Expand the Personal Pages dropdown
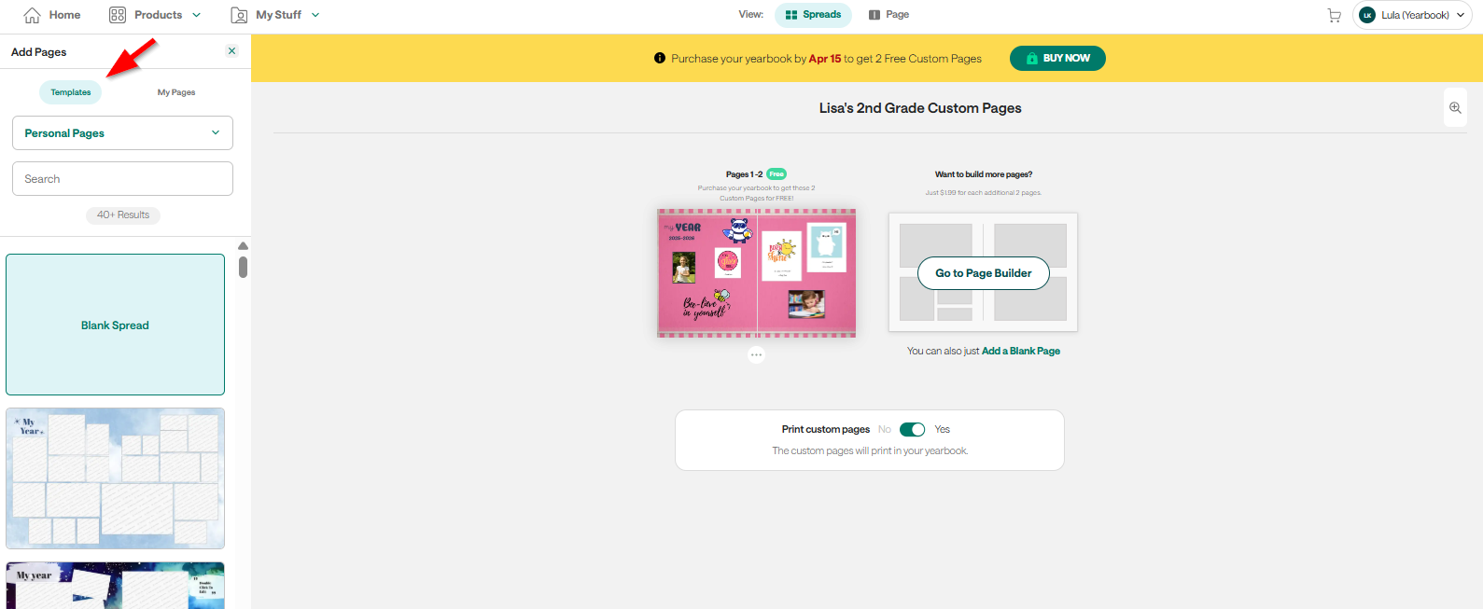This screenshot has height=609, width=1483. pyautogui.click(x=122, y=132)
